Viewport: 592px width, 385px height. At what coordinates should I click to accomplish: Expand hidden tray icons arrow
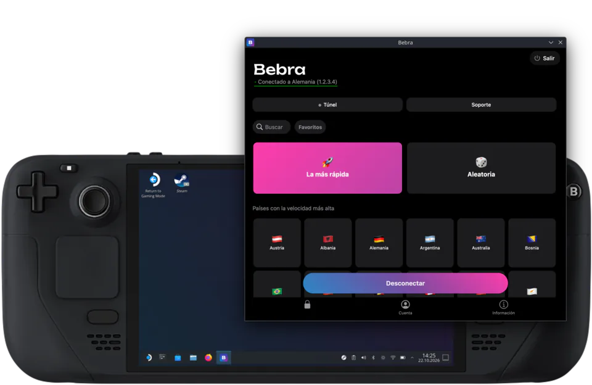pos(413,357)
